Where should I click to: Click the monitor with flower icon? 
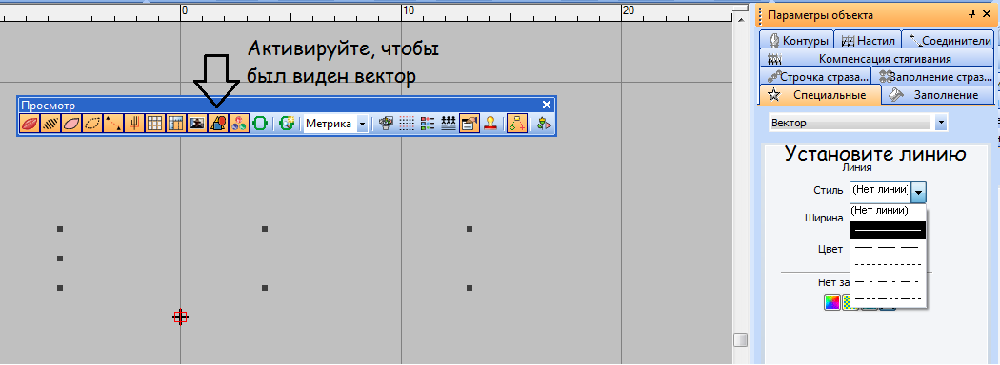pos(385,124)
